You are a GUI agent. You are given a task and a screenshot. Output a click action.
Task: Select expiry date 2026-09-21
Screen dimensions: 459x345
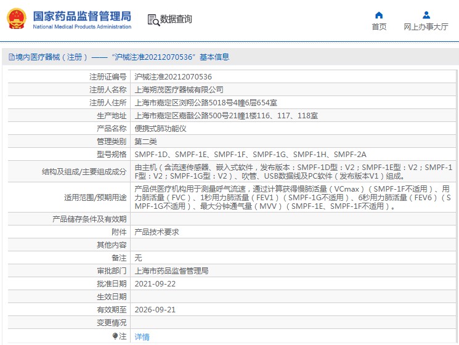click(x=155, y=310)
